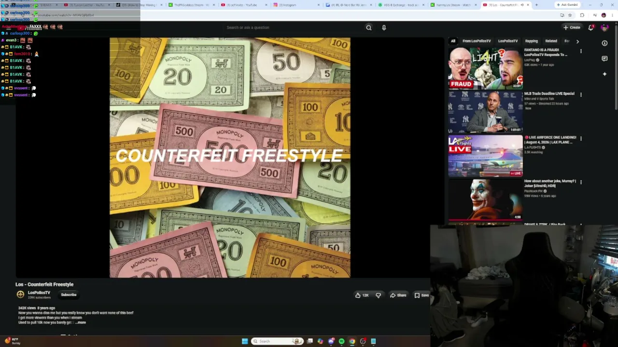Open Spotify from the taskbar
The width and height of the screenshot is (618, 347).
(x=341, y=341)
